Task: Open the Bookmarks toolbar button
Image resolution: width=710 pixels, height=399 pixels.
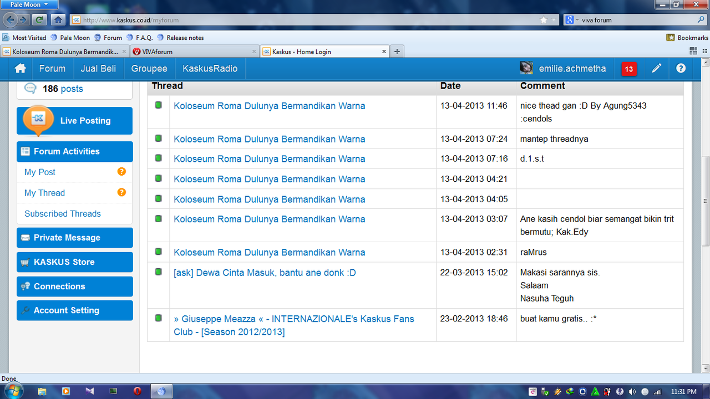Action: (x=687, y=38)
